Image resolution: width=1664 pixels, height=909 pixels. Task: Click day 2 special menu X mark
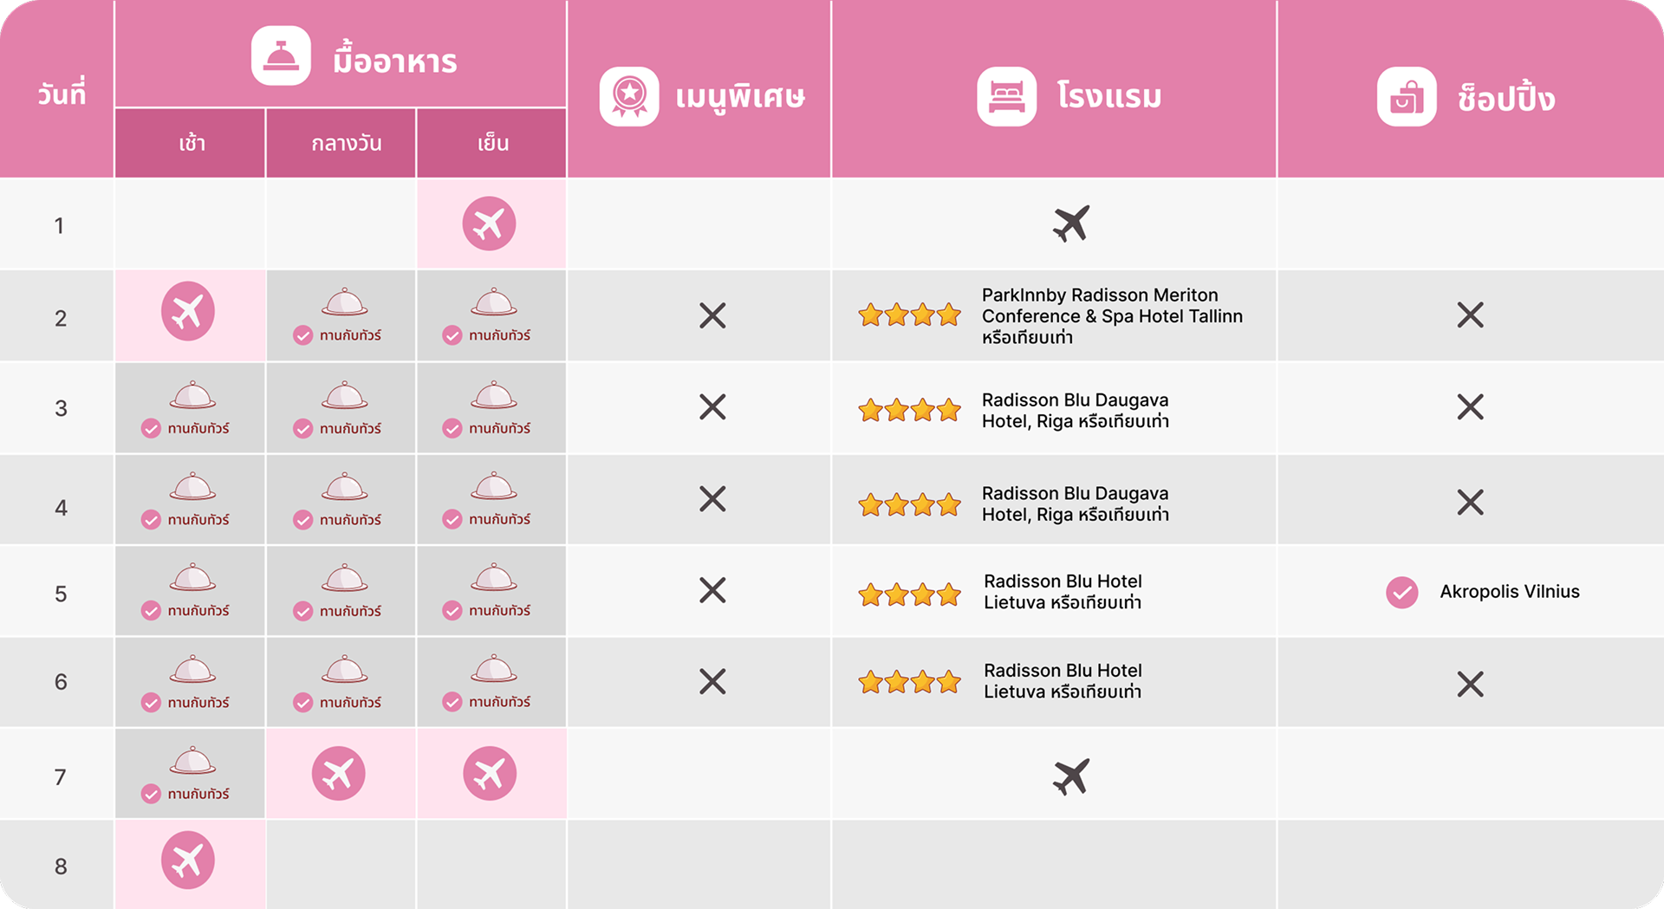[712, 315]
